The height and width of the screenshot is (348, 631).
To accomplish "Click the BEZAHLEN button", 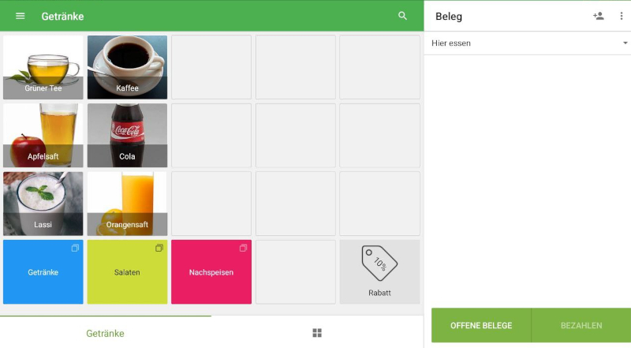I will click(581, 325).
